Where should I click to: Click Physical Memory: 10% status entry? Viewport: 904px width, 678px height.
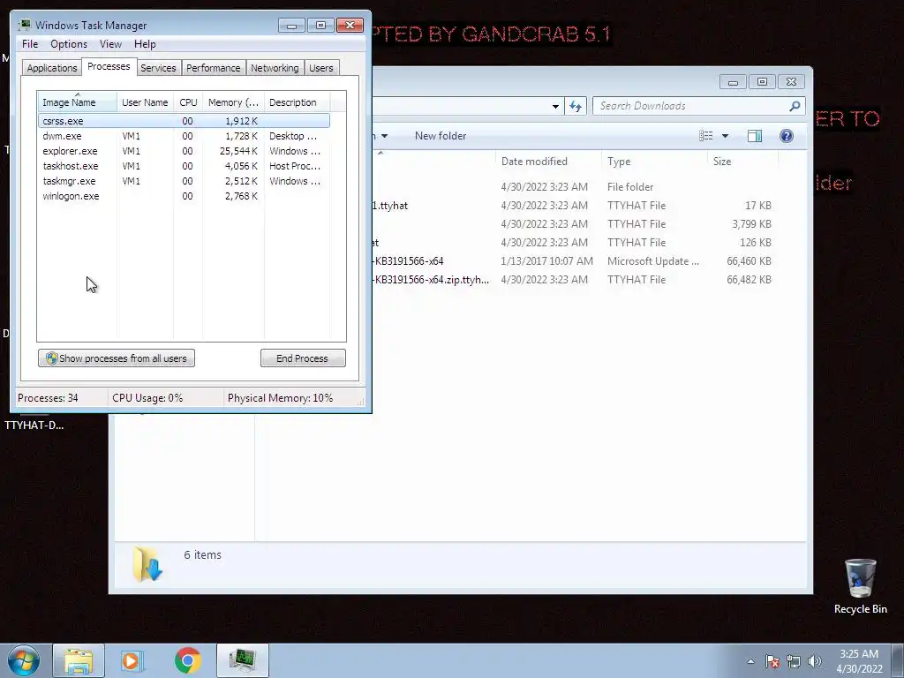pyautogui.click(x=280, y=398)
